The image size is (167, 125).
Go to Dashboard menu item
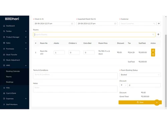(10, 26)
